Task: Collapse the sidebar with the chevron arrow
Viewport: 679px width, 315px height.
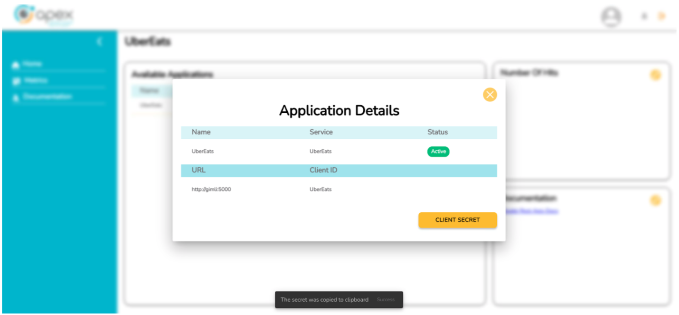Action: click(99, 42)
